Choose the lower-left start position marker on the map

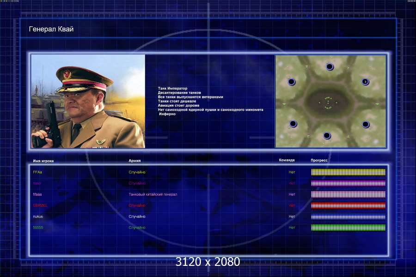point(293,124)
